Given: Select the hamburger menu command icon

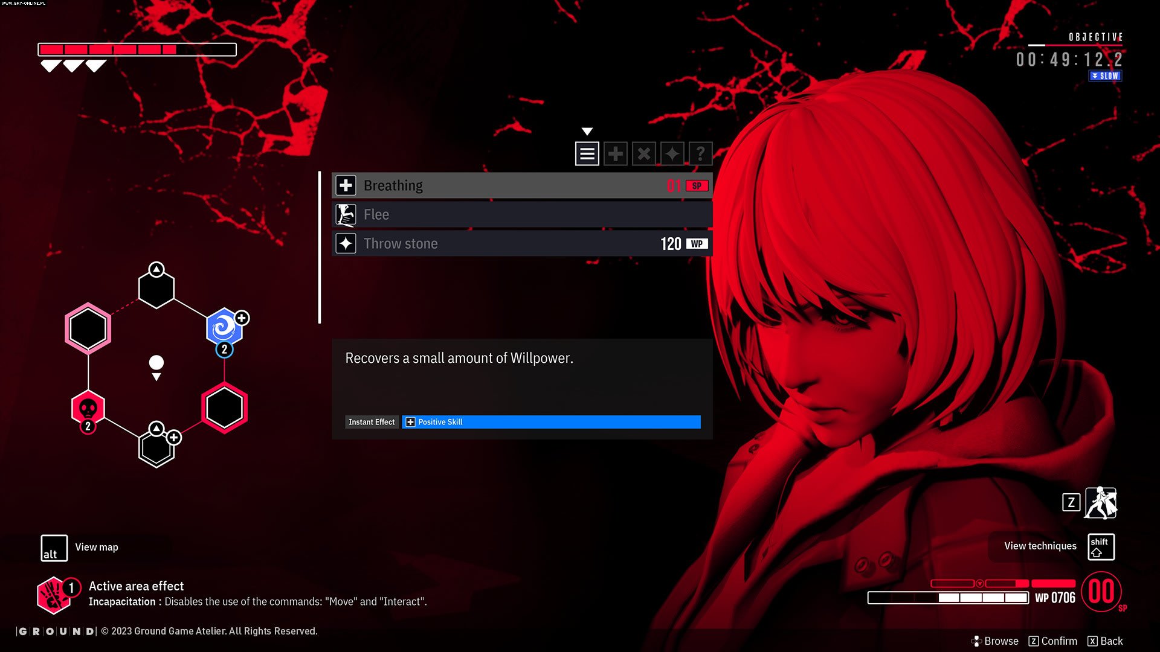Looking at the screenshot, I should point(587,154).
